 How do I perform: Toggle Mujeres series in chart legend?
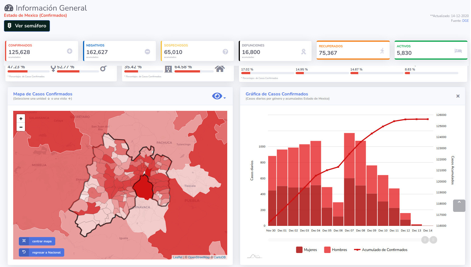pyautogui.click(x=306, y=250)
